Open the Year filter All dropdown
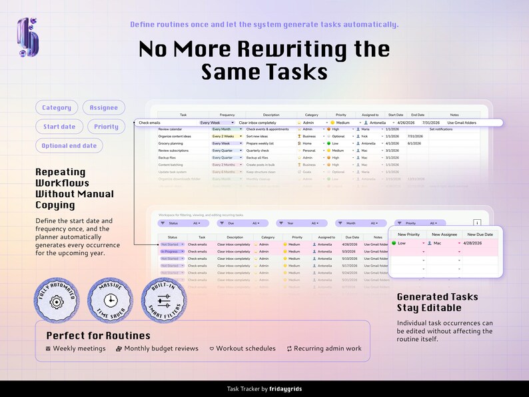Image resolution: width=529 pixels, height=397 pixels. [x=315, y=223]
